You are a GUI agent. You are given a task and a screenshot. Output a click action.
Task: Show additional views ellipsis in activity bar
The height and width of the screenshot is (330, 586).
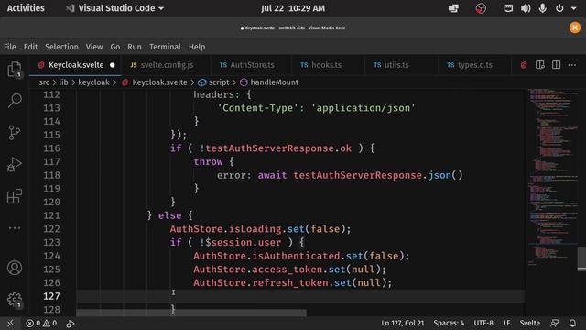point(15,228)
